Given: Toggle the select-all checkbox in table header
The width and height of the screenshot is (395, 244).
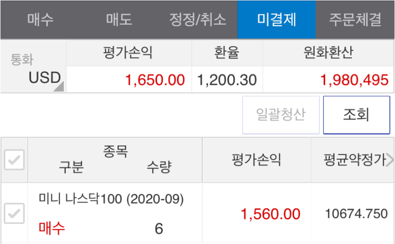Looking at the screenshot, I should click(14, 160).
